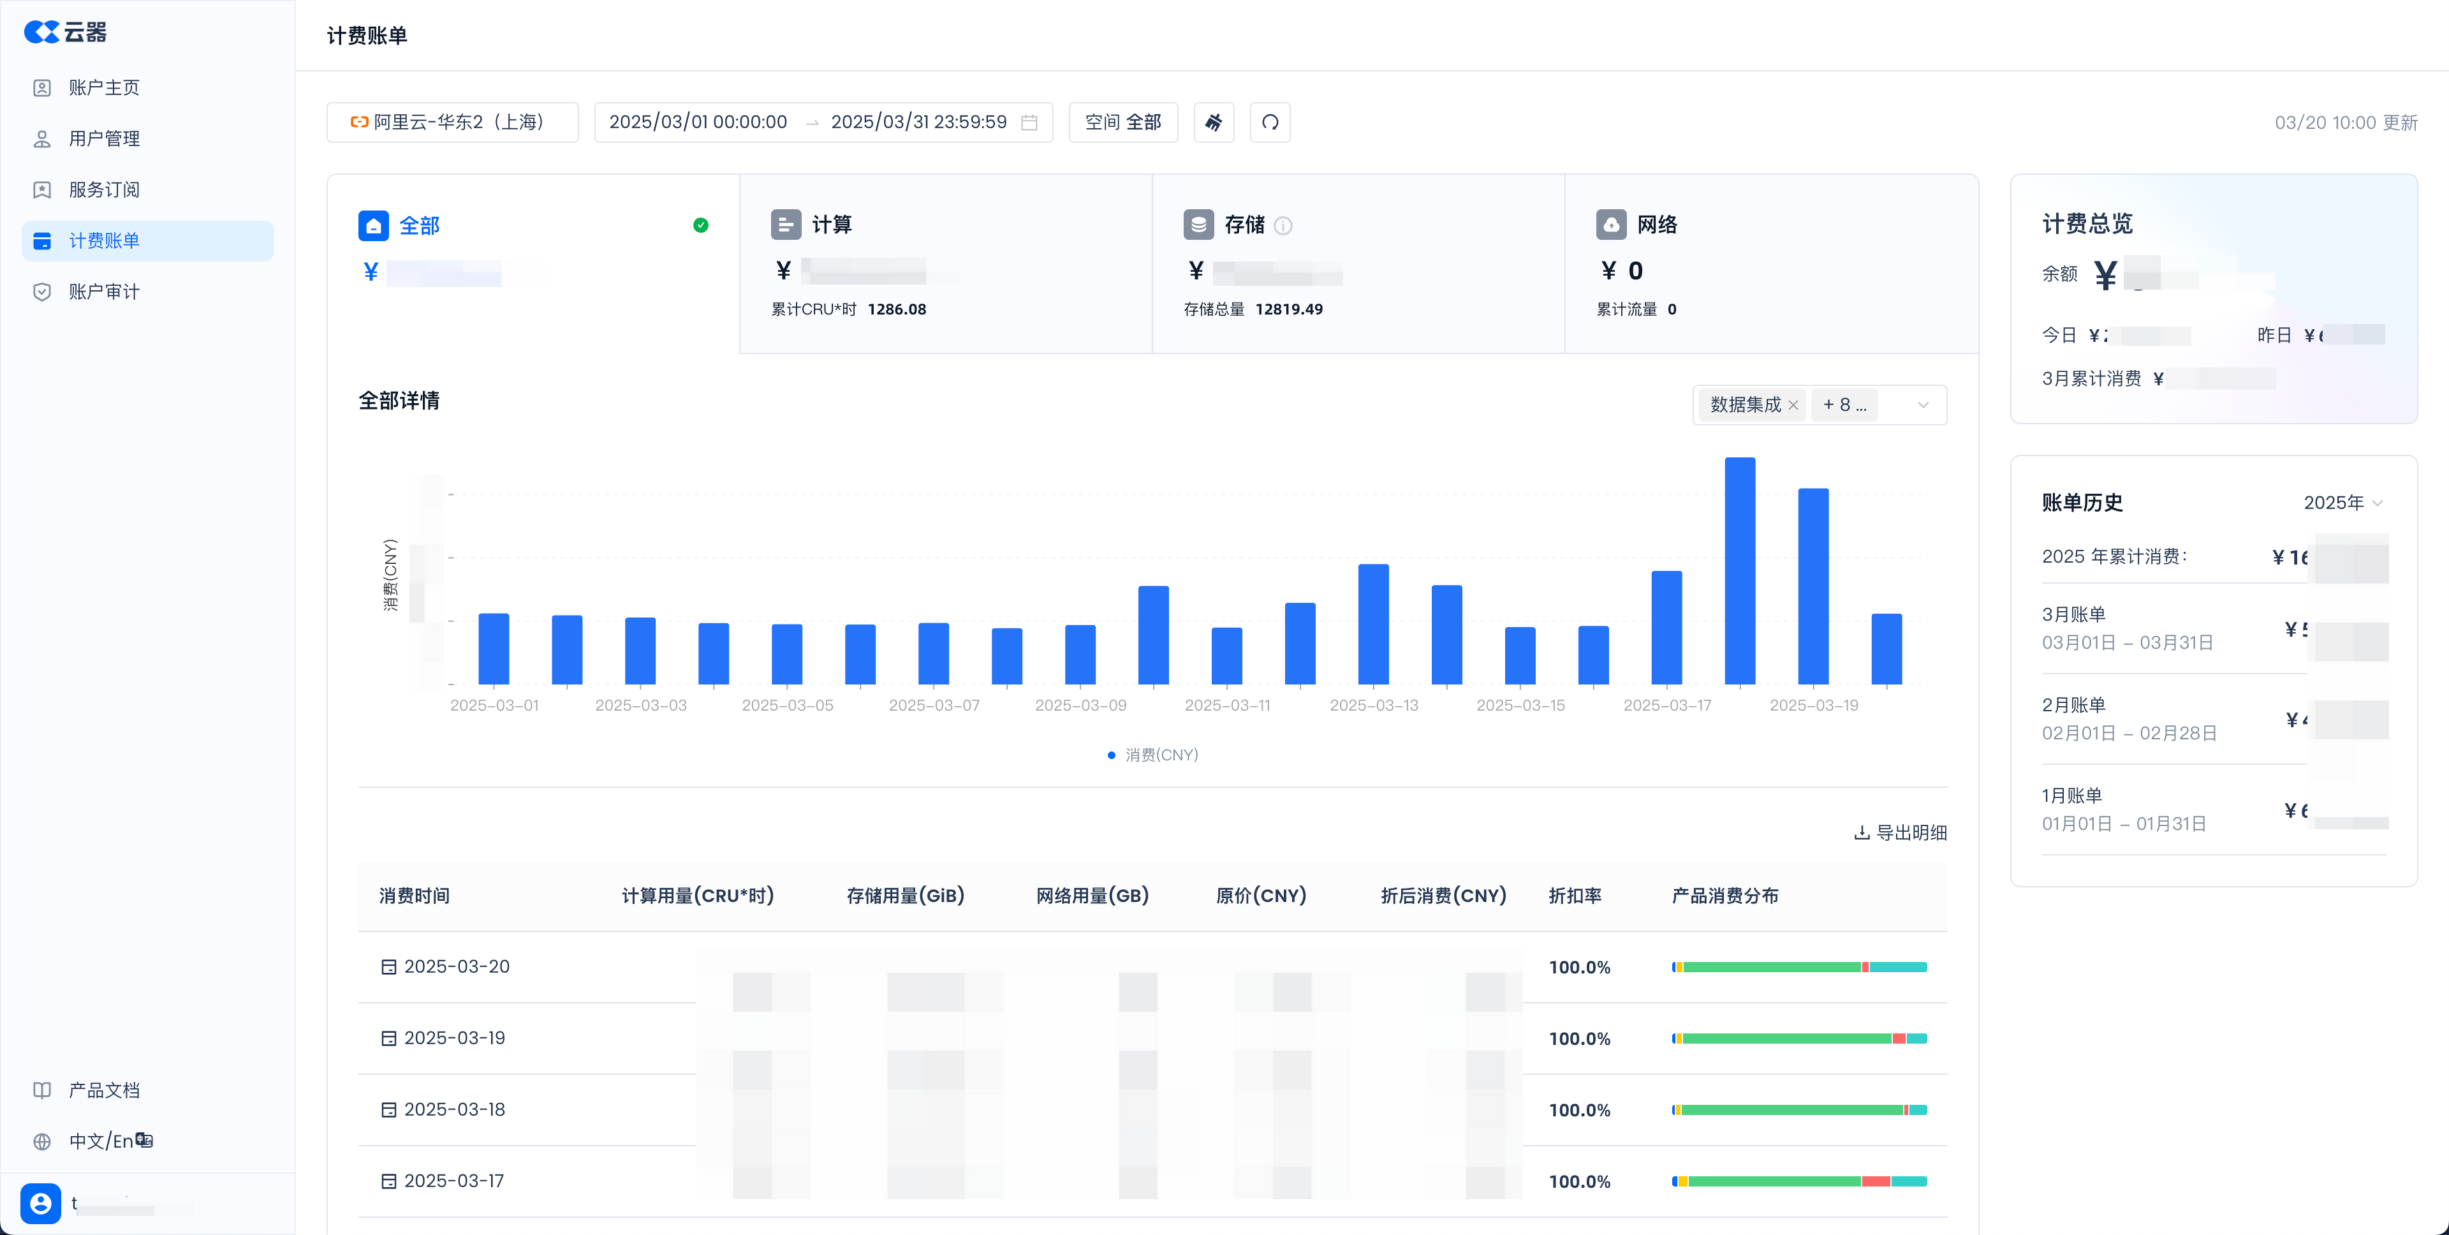Viewport: 2449px width, 1235px height.
Task: Open 账户审计 in sidebar
Action: (x=103, y=292)
